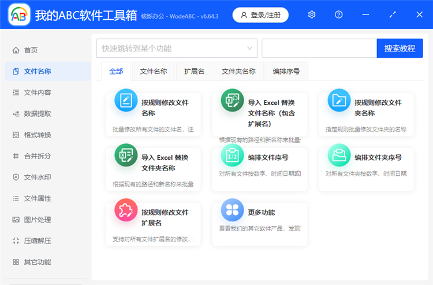
Task: Click the 编排文件夹序号 teal icon
Action: 339,155
